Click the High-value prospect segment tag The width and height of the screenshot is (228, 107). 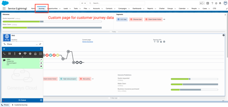(x=68, y=79)
